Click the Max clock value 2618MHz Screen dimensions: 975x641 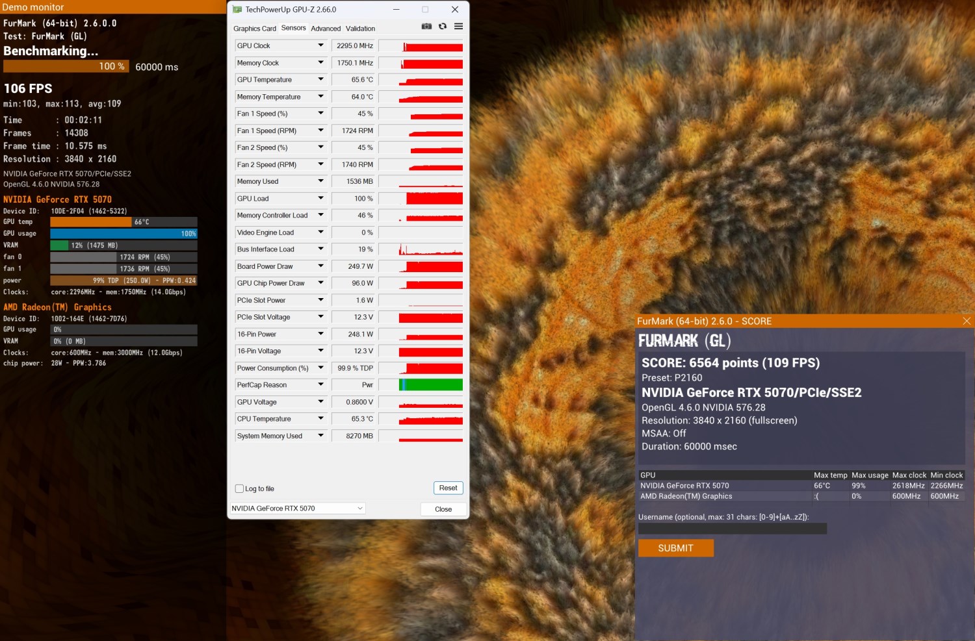pyautogui.click(x=909, y=486)
